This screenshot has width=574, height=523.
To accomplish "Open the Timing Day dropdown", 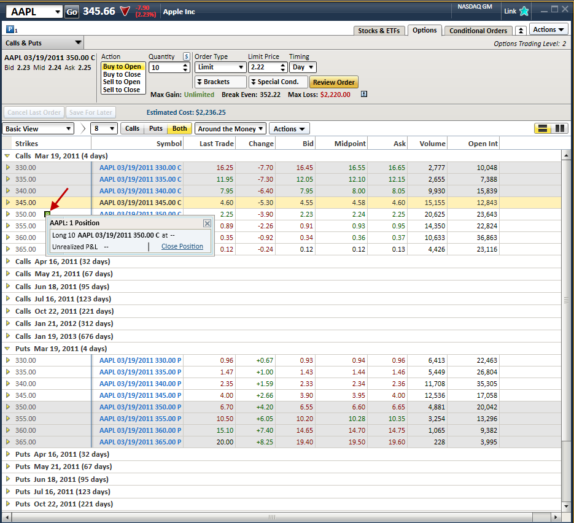I will (x=303, y=68).
